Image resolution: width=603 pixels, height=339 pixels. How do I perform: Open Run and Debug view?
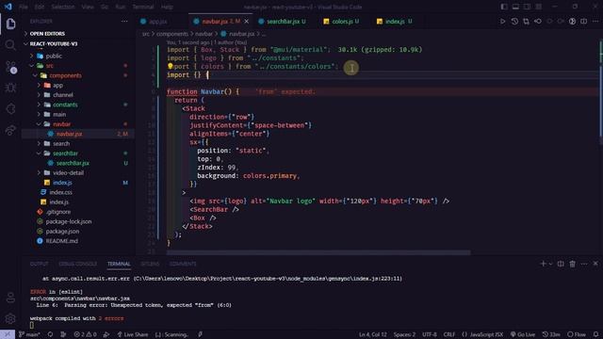click(x=10, y=88)
